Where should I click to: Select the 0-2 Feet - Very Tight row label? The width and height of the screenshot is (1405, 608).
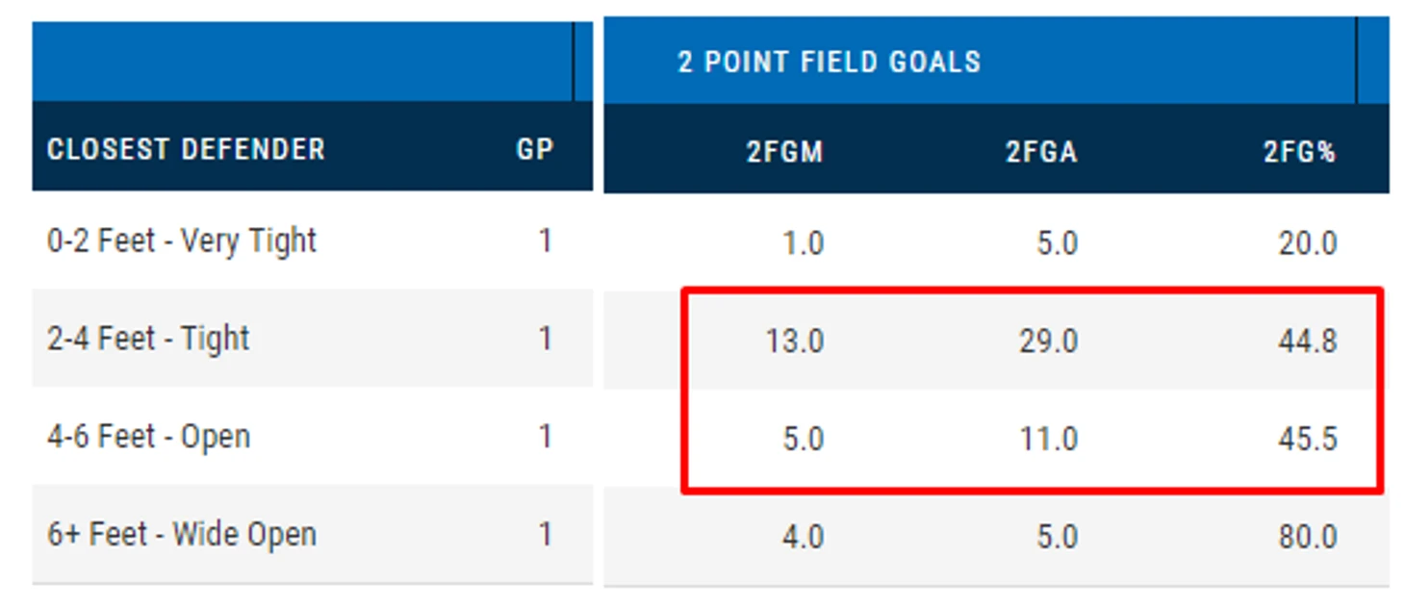point(182,241)
